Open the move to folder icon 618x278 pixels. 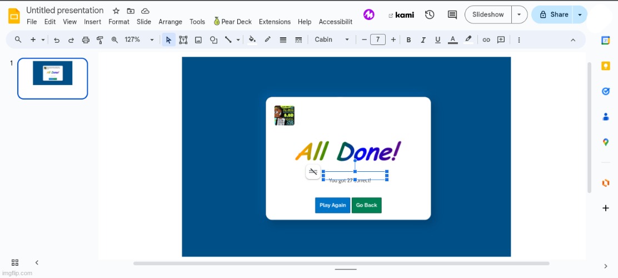(x=131, y=11)
